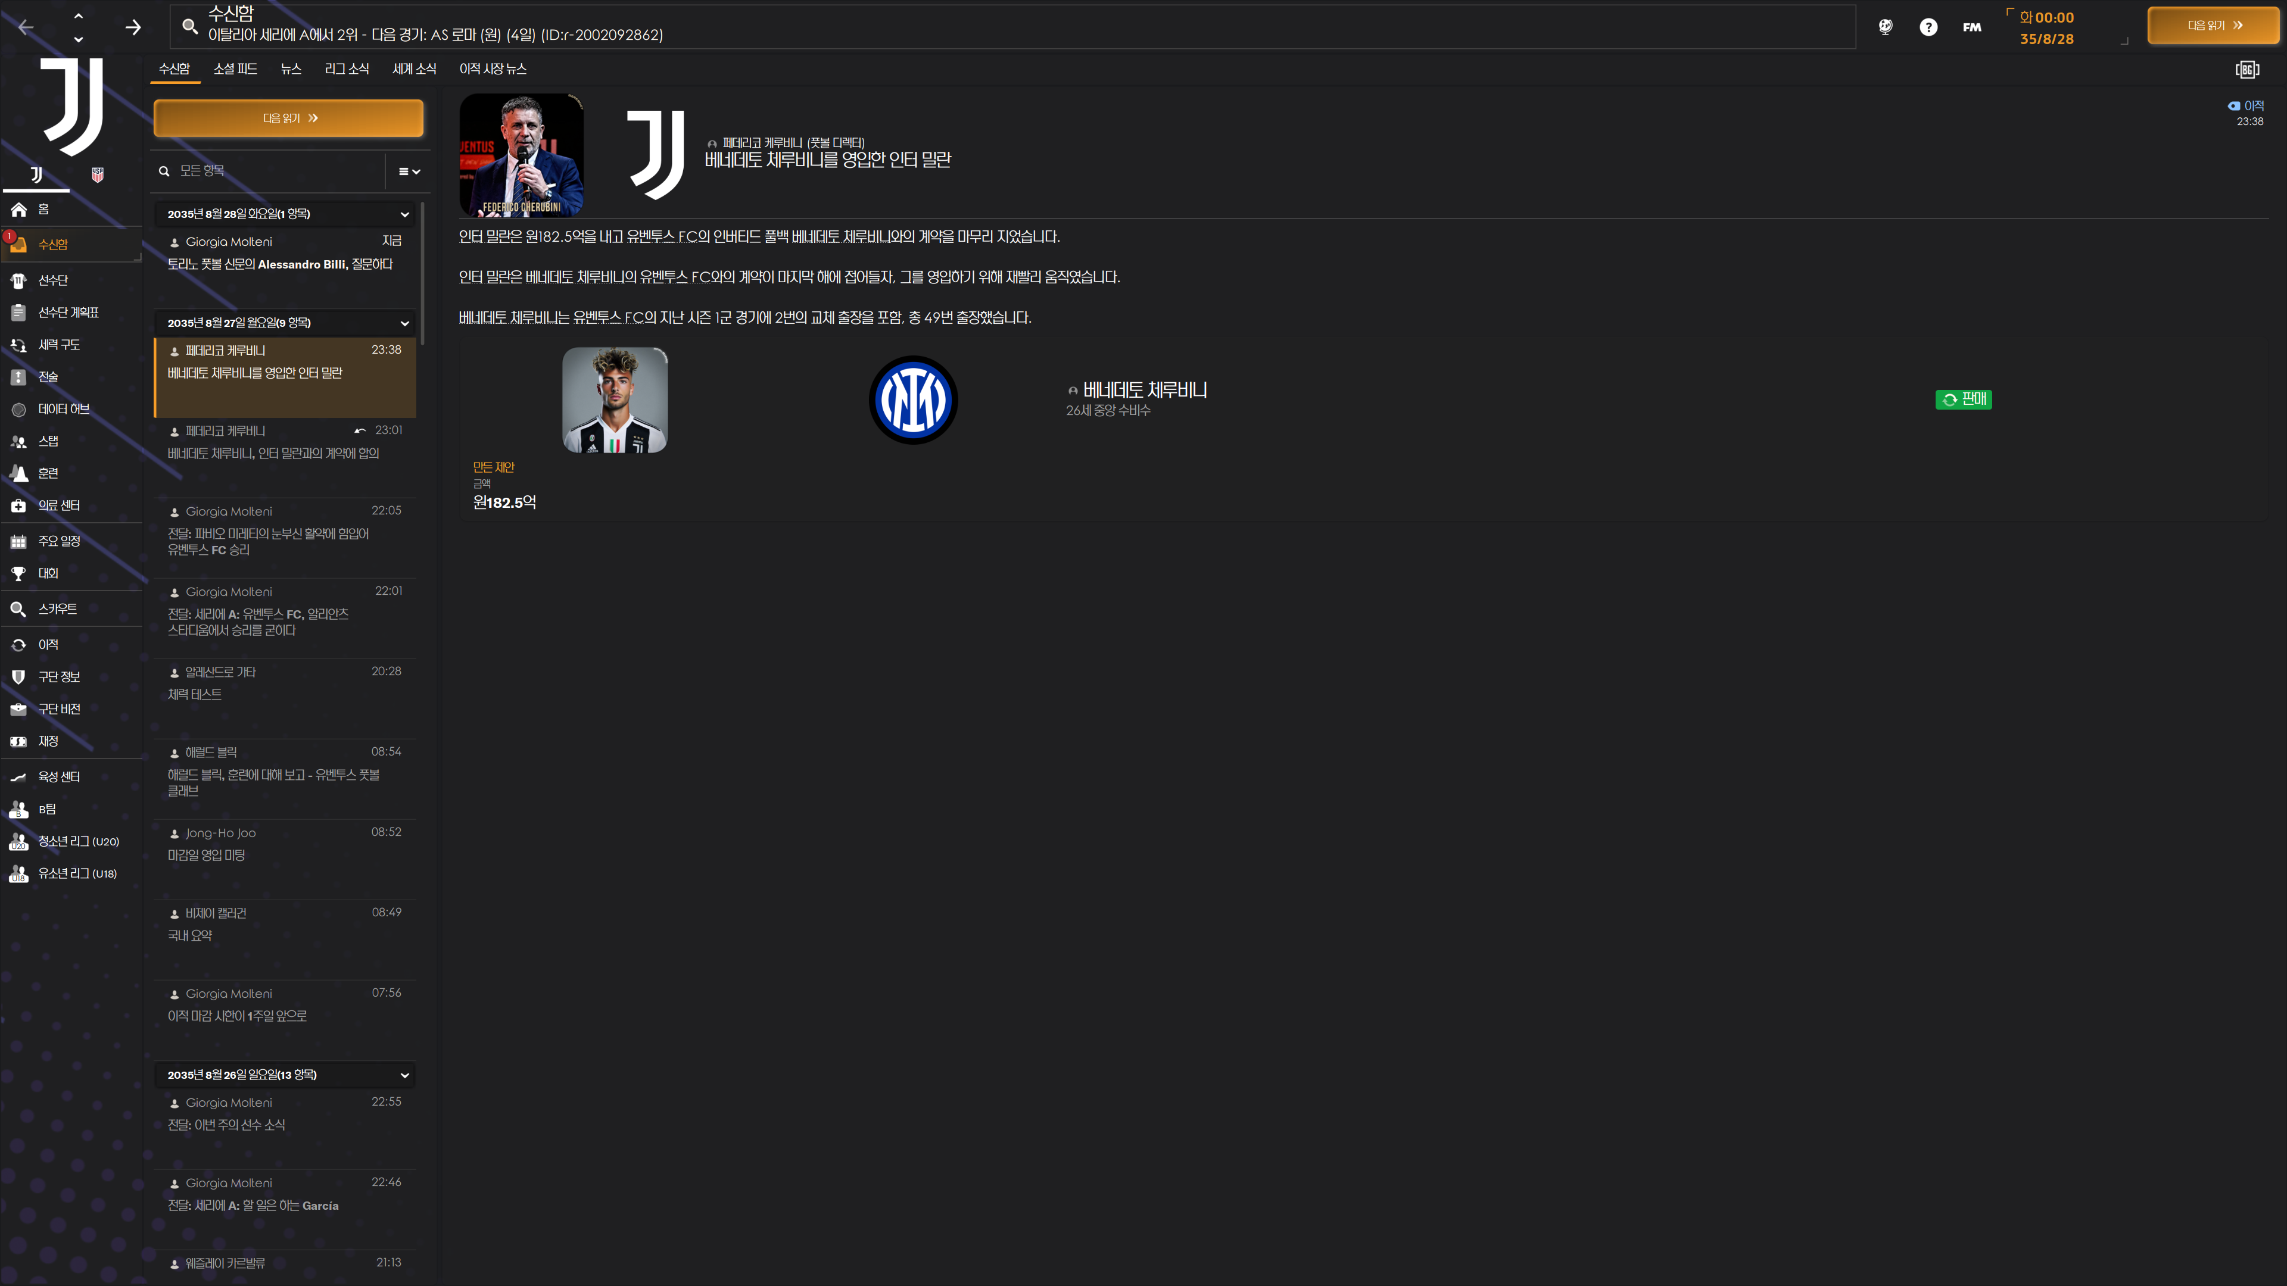Open 데이터 허브 in the sidebar

point(71,409)
